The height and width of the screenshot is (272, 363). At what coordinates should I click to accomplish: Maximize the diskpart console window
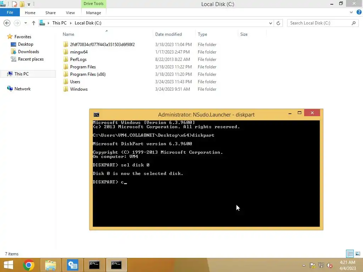click(x=299, y=113)
